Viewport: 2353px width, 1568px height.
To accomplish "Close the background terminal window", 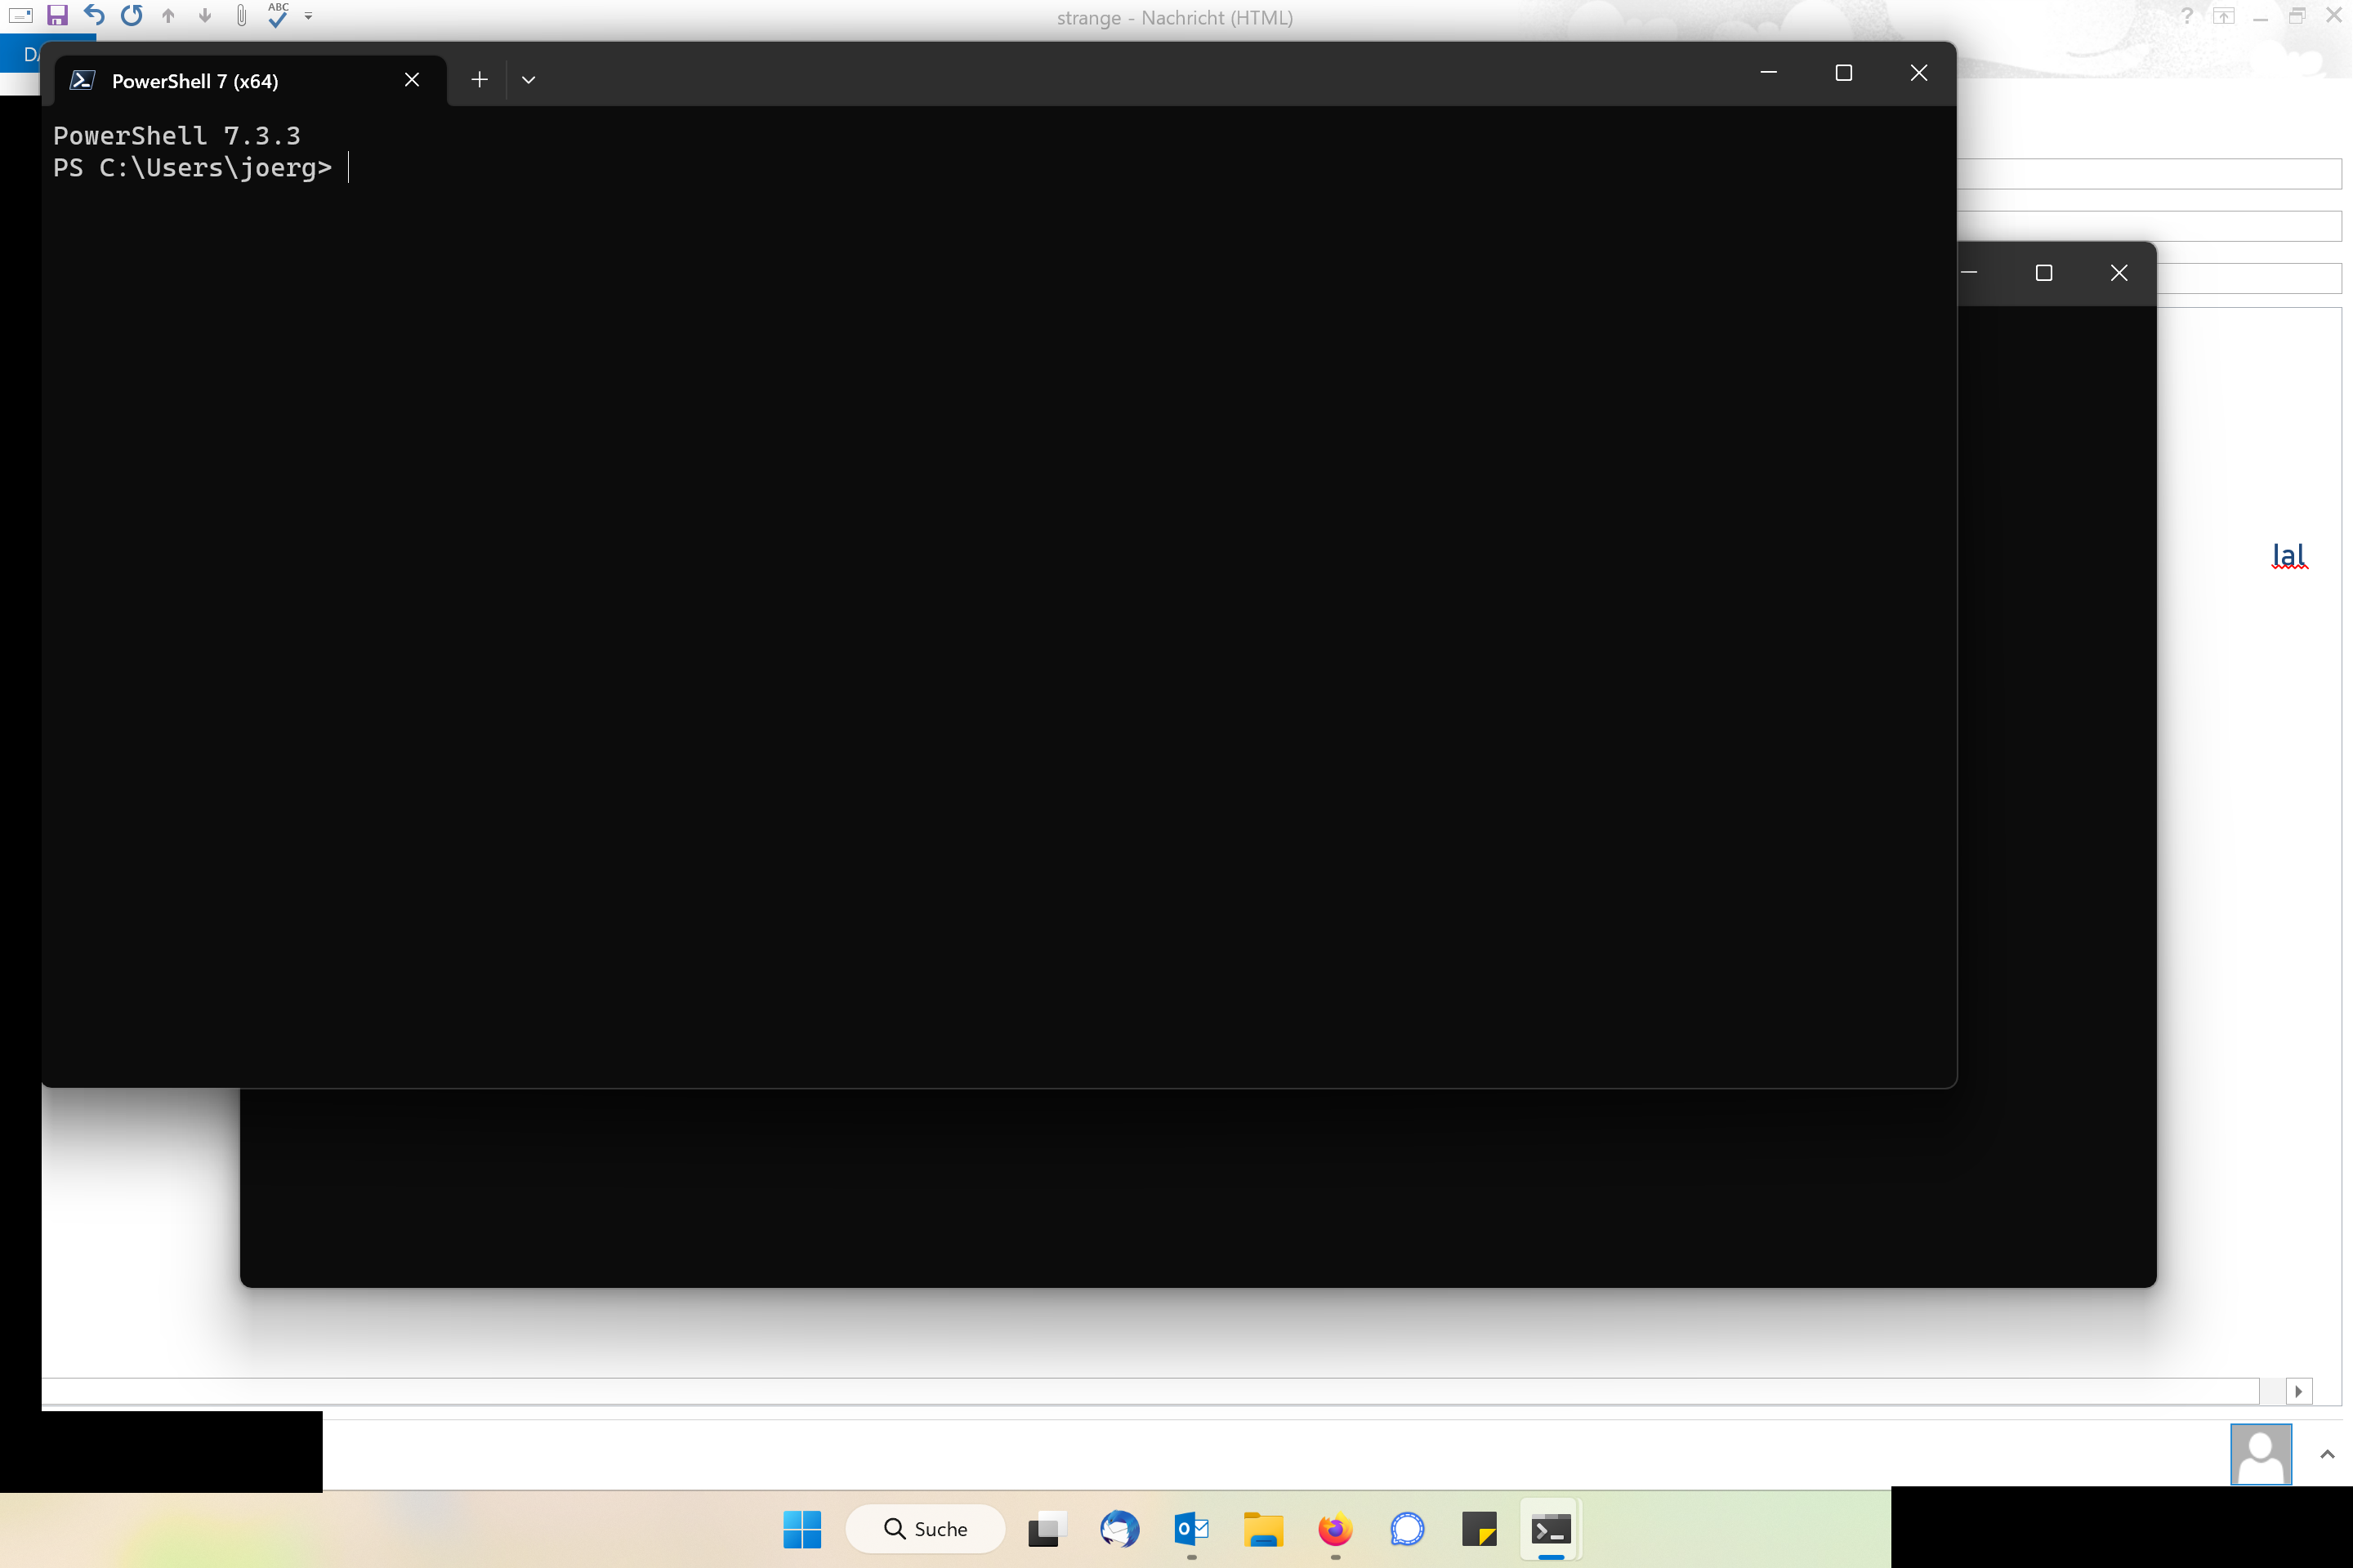I will 2119,273.
